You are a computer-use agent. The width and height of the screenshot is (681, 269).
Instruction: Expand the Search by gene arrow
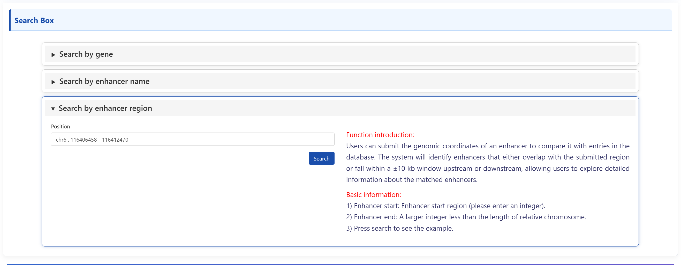pyautogui.click(x=54, y=55)
